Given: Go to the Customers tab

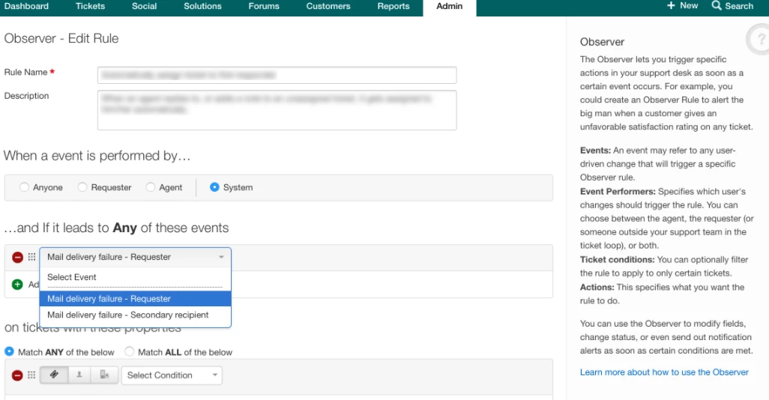Looking at the screenshot, I should 328,7.
